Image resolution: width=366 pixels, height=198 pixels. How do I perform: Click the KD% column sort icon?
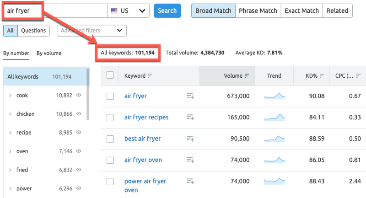click(x=322, y=76)
